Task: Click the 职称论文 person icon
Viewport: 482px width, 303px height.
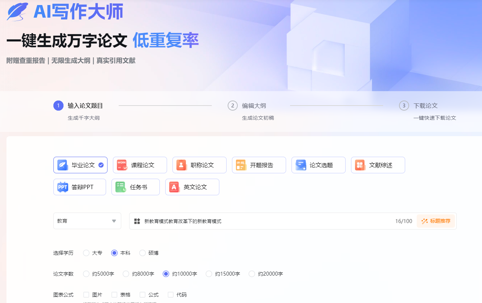Action: coord(181,165)
